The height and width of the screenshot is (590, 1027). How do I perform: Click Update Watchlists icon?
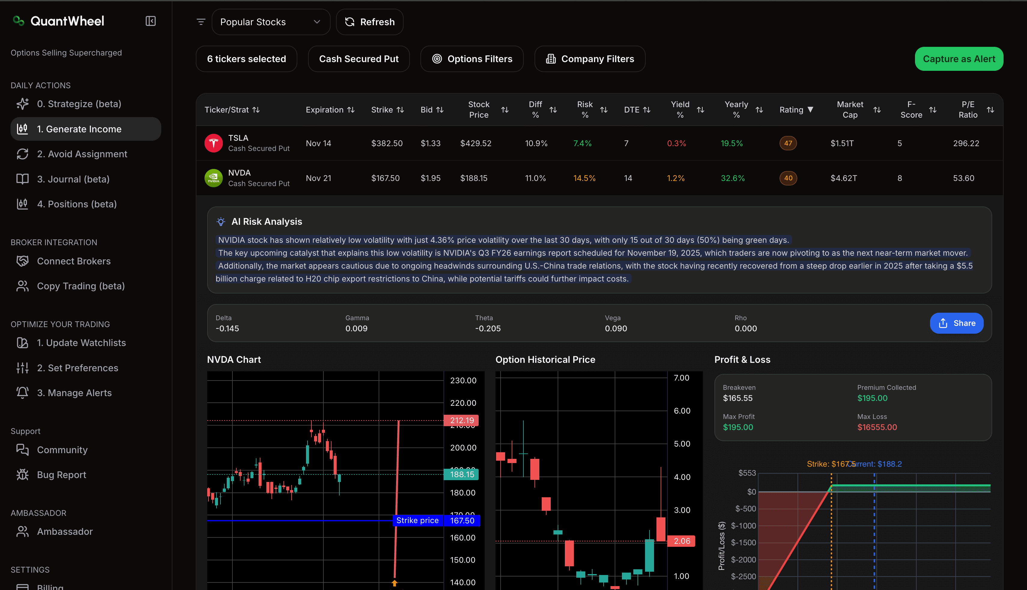[x=22, y=343]
